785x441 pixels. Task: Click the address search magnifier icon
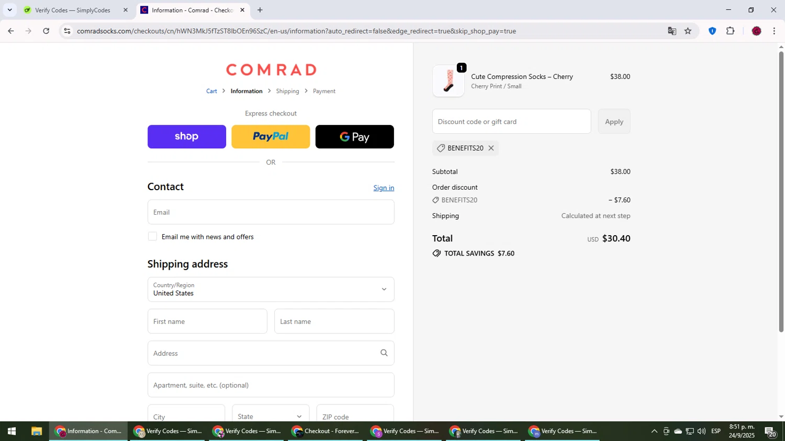(384, 353)
